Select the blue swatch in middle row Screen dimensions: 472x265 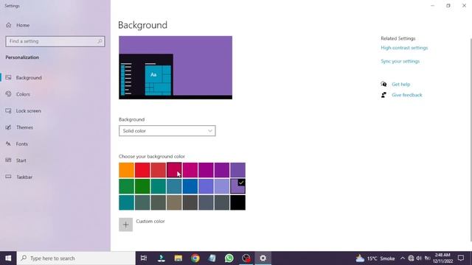pyautogui.click(x=190, y=186)
